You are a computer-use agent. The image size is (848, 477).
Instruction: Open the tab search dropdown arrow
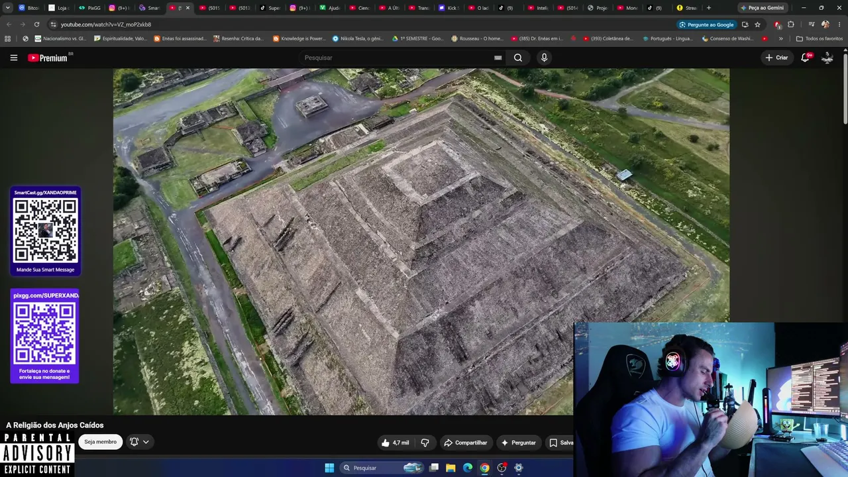tap(8, 8)
